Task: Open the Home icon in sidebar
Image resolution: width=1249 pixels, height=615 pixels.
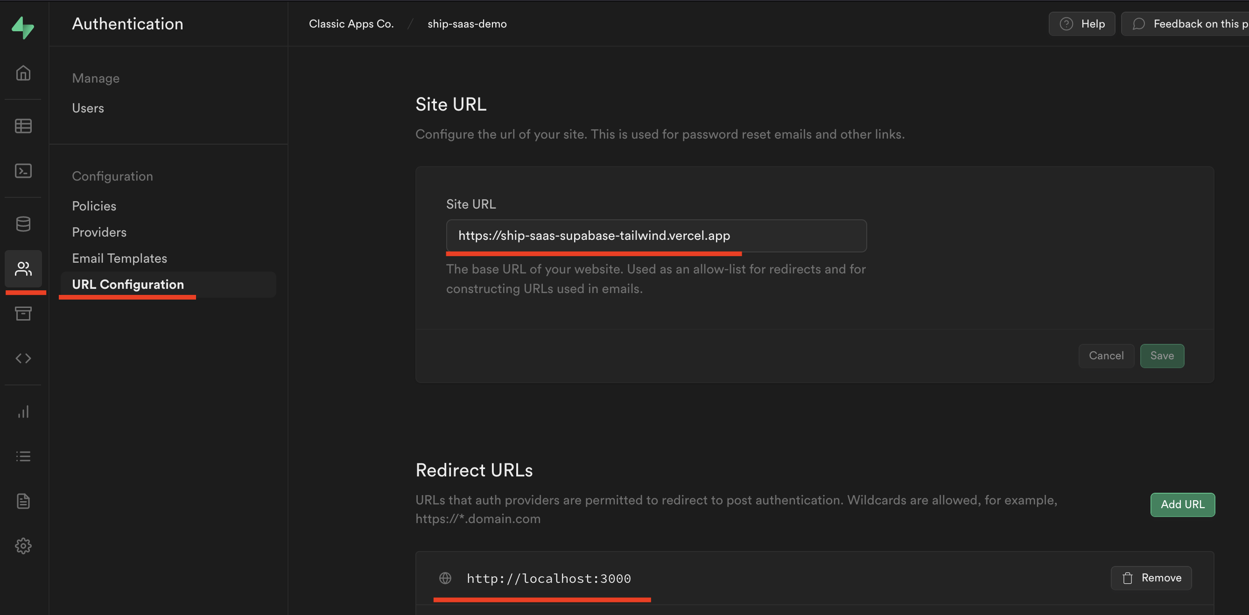Action: (x=23, y=73)
